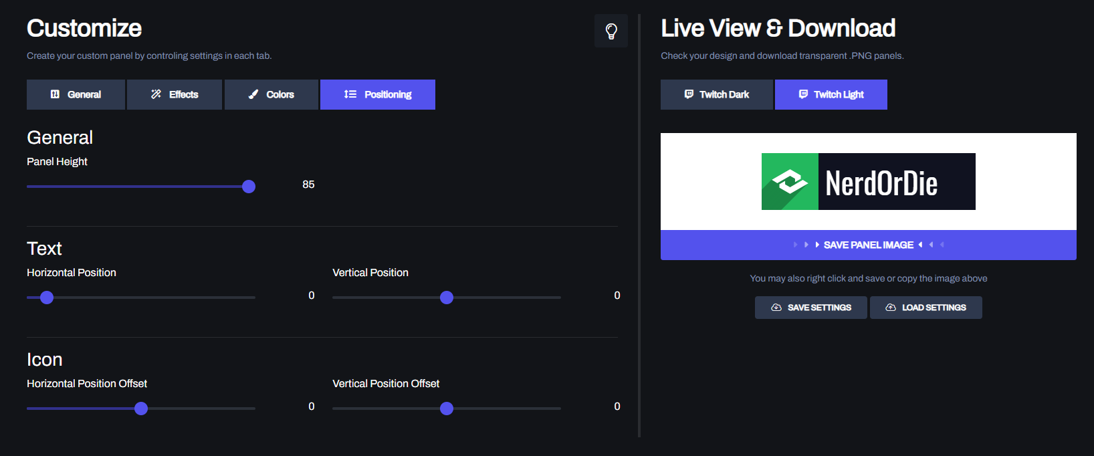Click the Load Settings button
The width and height of the screenshot is (1094, 456).
tap(926, 308)
